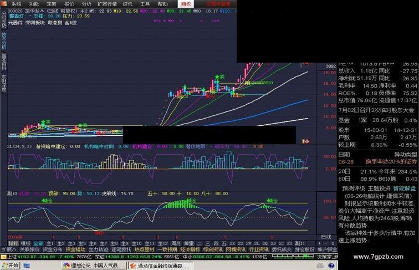Image resolution: width=419 pixels, height=270 pixels.
Task: Select the 周月 preset
Action: pyautogui.click(x=176, y=243)
